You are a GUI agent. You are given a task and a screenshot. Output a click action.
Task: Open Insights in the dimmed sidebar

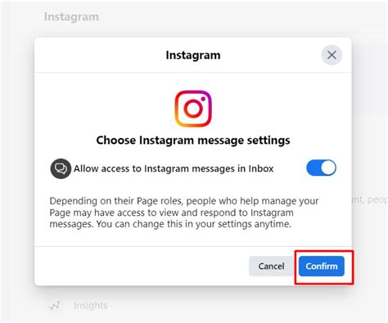coord(91,306)
